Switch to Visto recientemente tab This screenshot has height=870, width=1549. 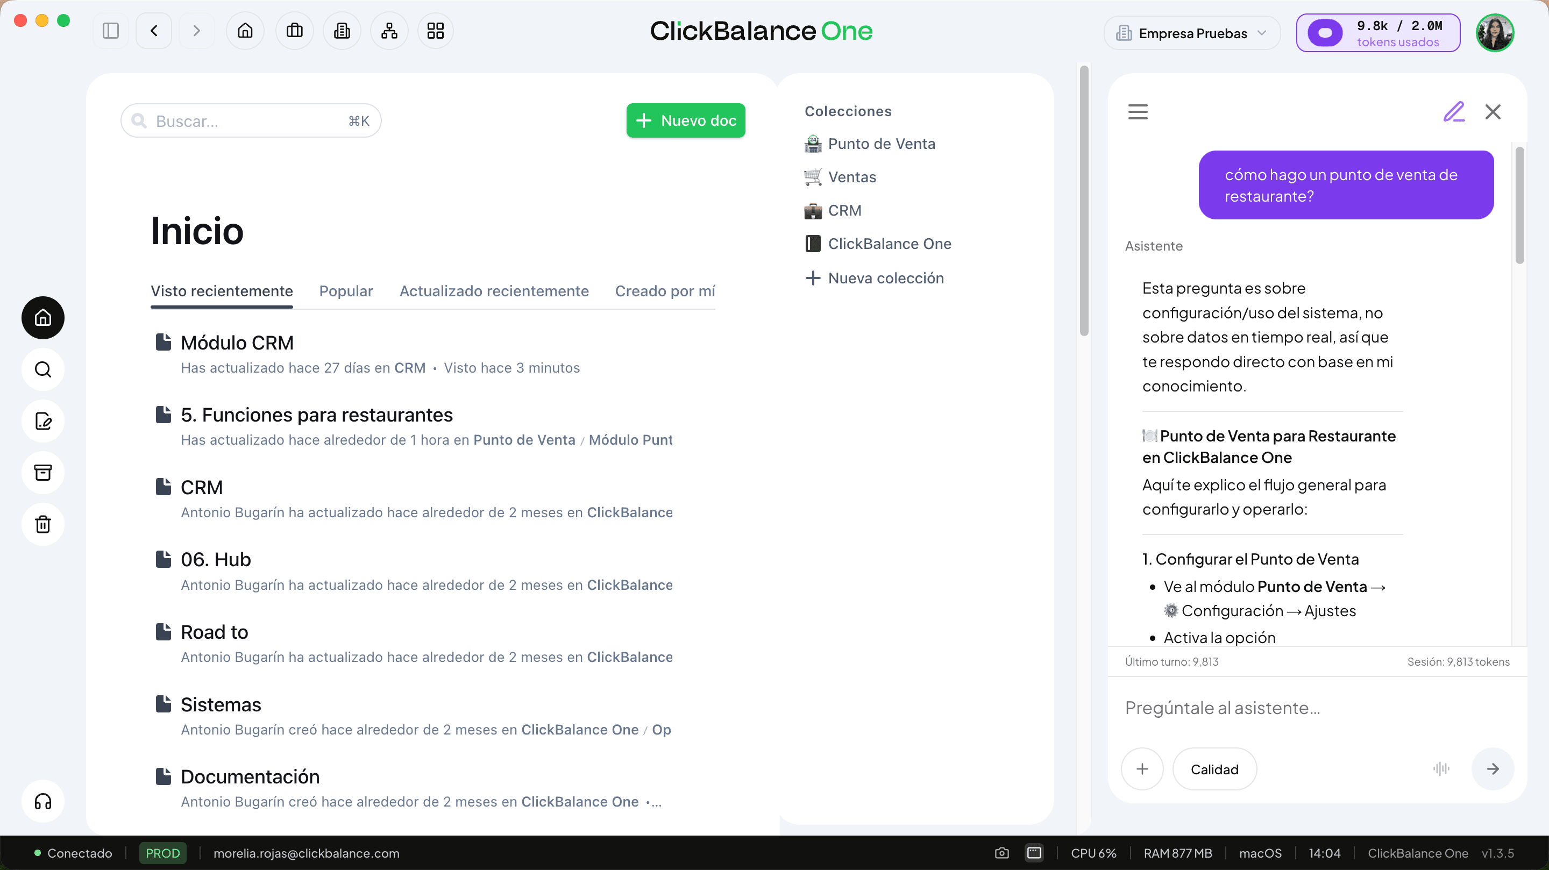222,291
